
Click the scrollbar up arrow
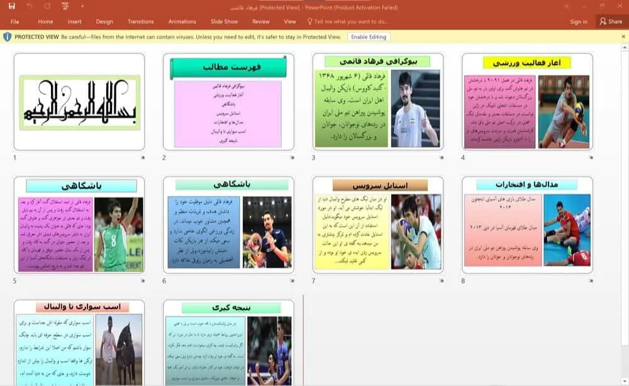[x=625, y=48]
